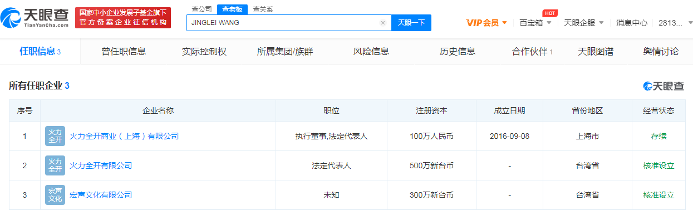Switch to 查公司 search tab

click(201, 9)
